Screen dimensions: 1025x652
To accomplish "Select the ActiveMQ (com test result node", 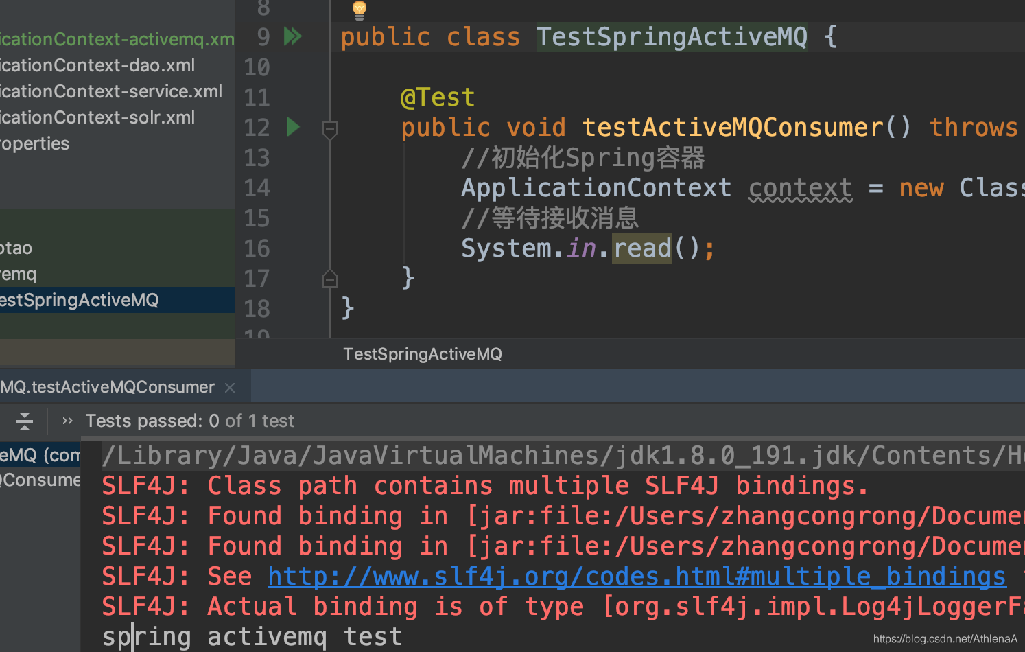I will pyautogui.click(x=40, y=454).
